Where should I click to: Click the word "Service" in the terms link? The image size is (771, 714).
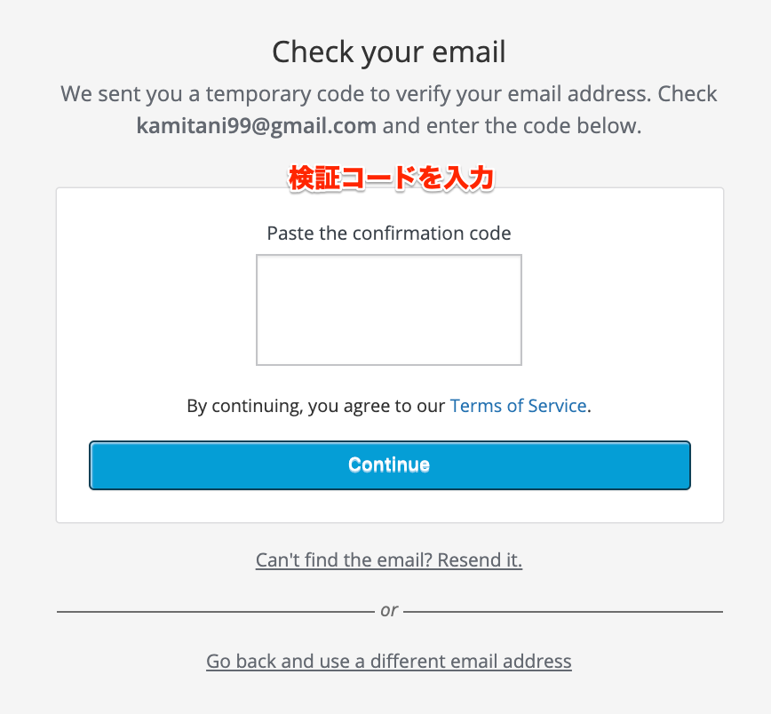[557, 406]
